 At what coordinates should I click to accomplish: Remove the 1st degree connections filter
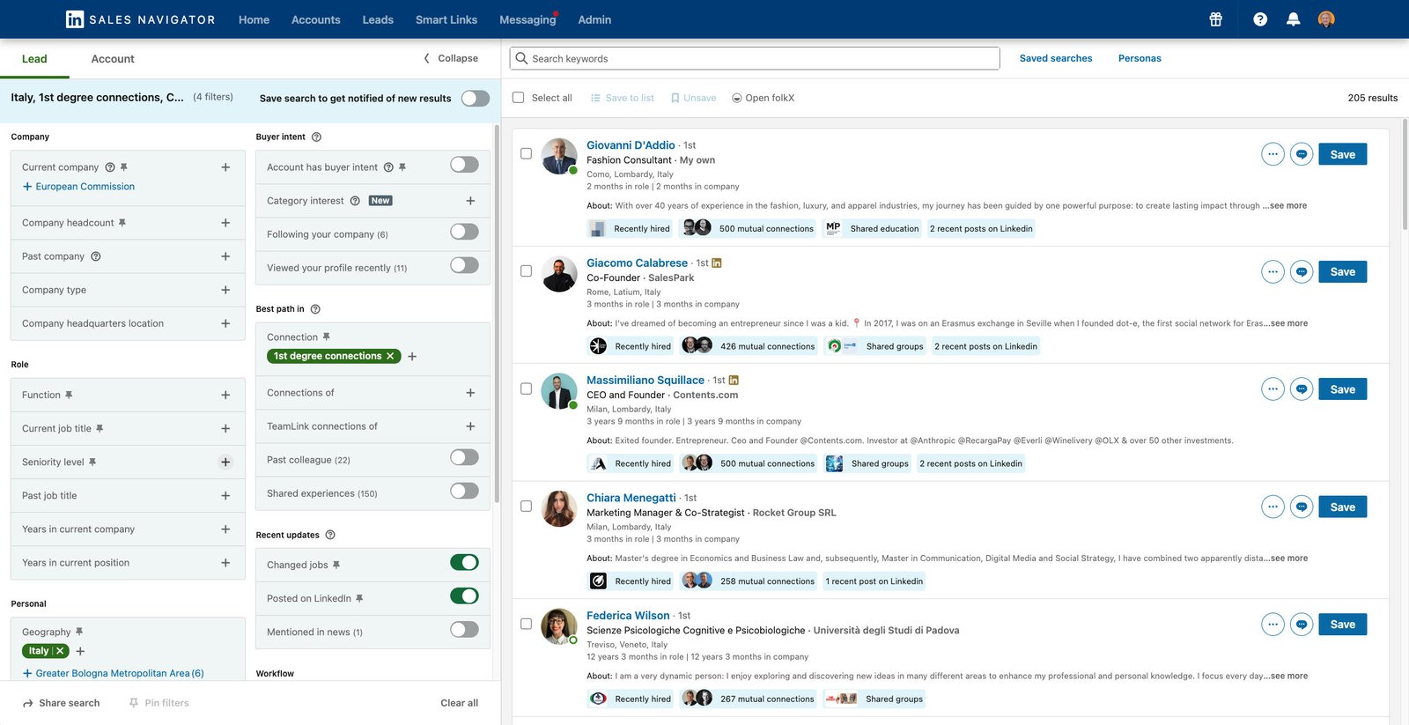(390, 356)
